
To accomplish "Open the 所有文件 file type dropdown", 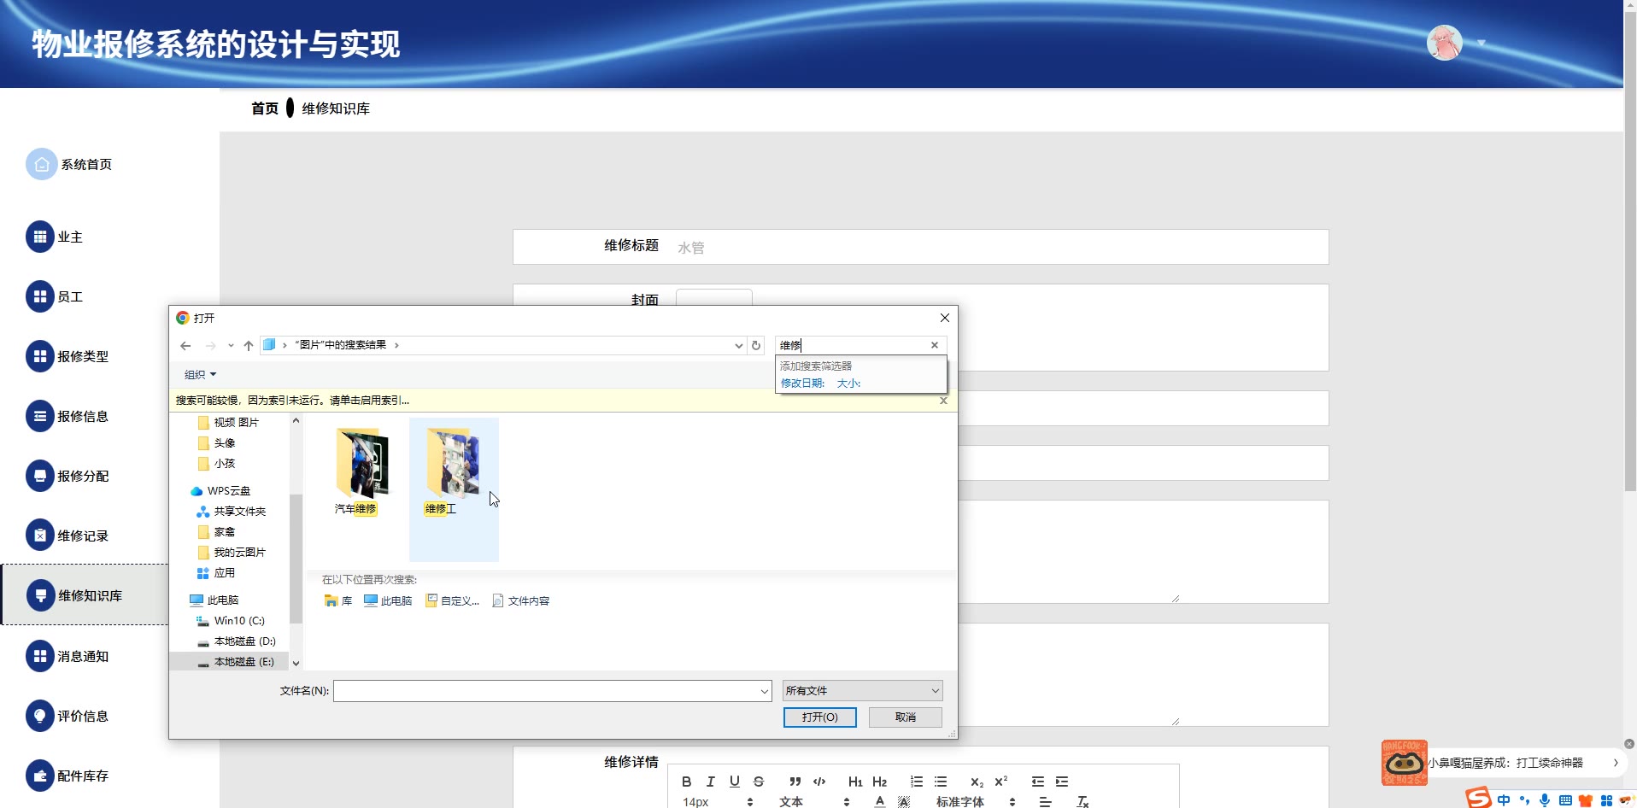I will point(862,691).
